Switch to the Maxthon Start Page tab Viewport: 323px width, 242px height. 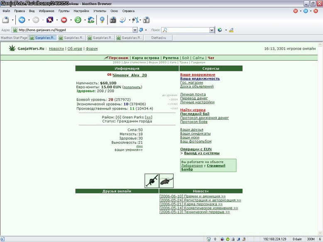pos(14,38)
